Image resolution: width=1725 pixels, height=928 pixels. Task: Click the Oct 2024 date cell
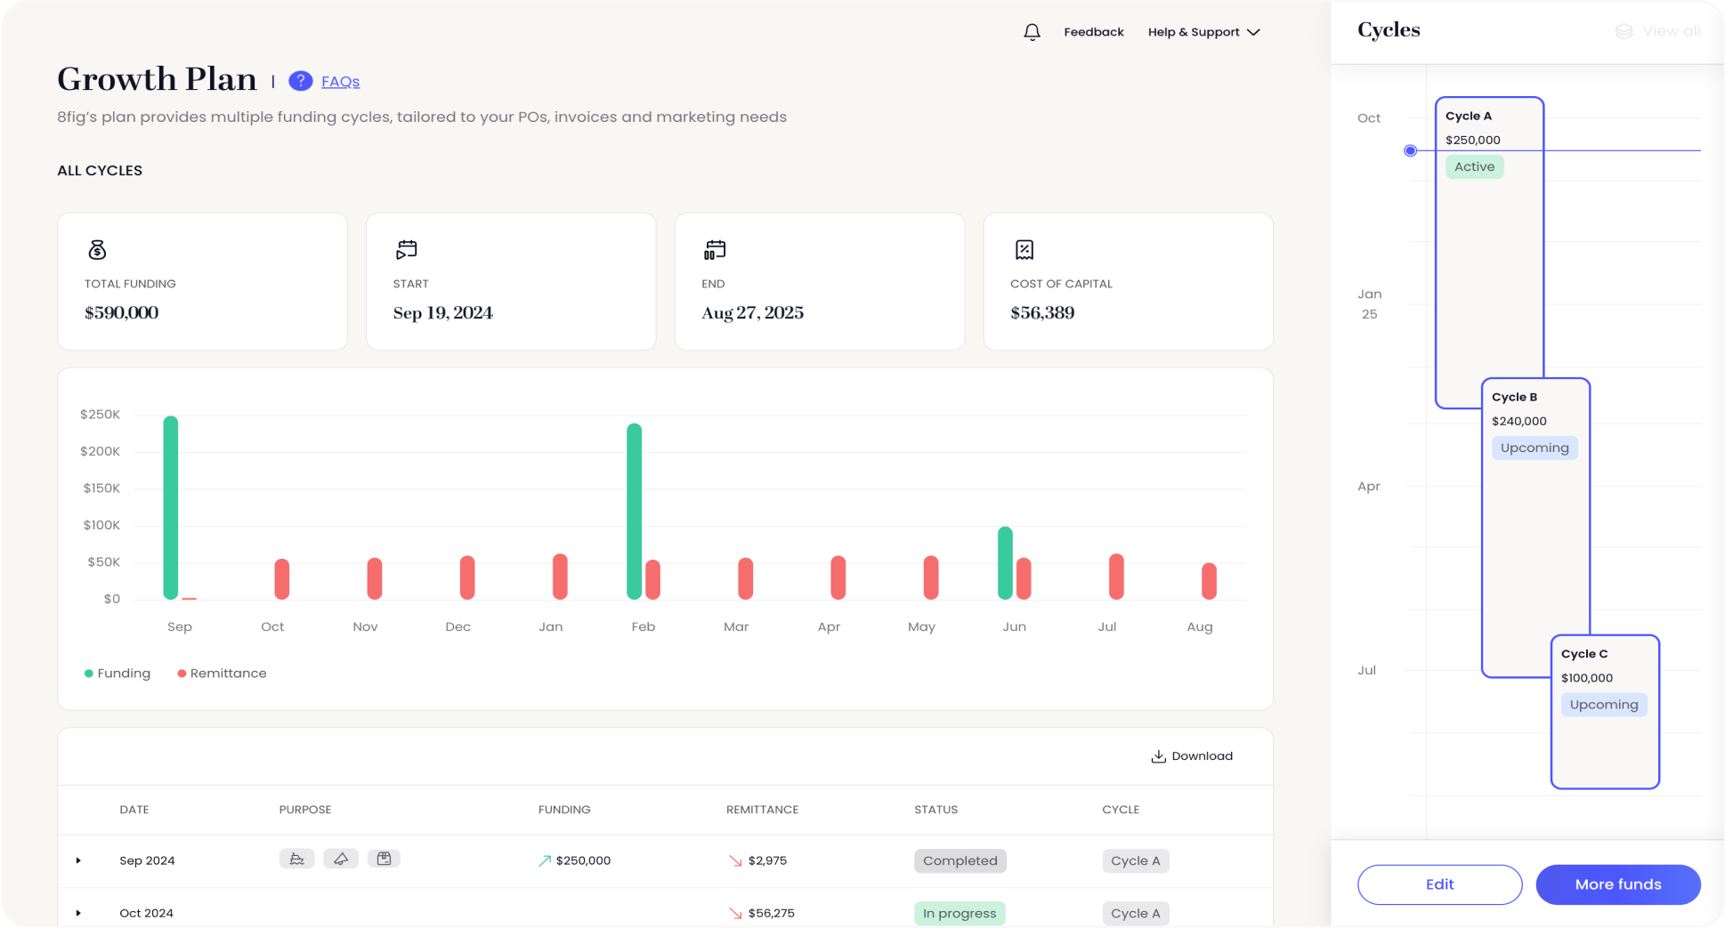(x=146, y=913)
